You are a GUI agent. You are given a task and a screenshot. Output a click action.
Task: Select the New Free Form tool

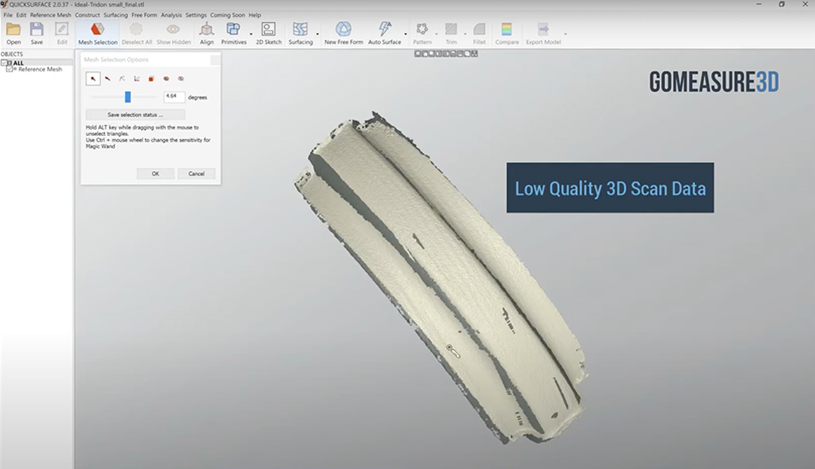click(342, 33)
